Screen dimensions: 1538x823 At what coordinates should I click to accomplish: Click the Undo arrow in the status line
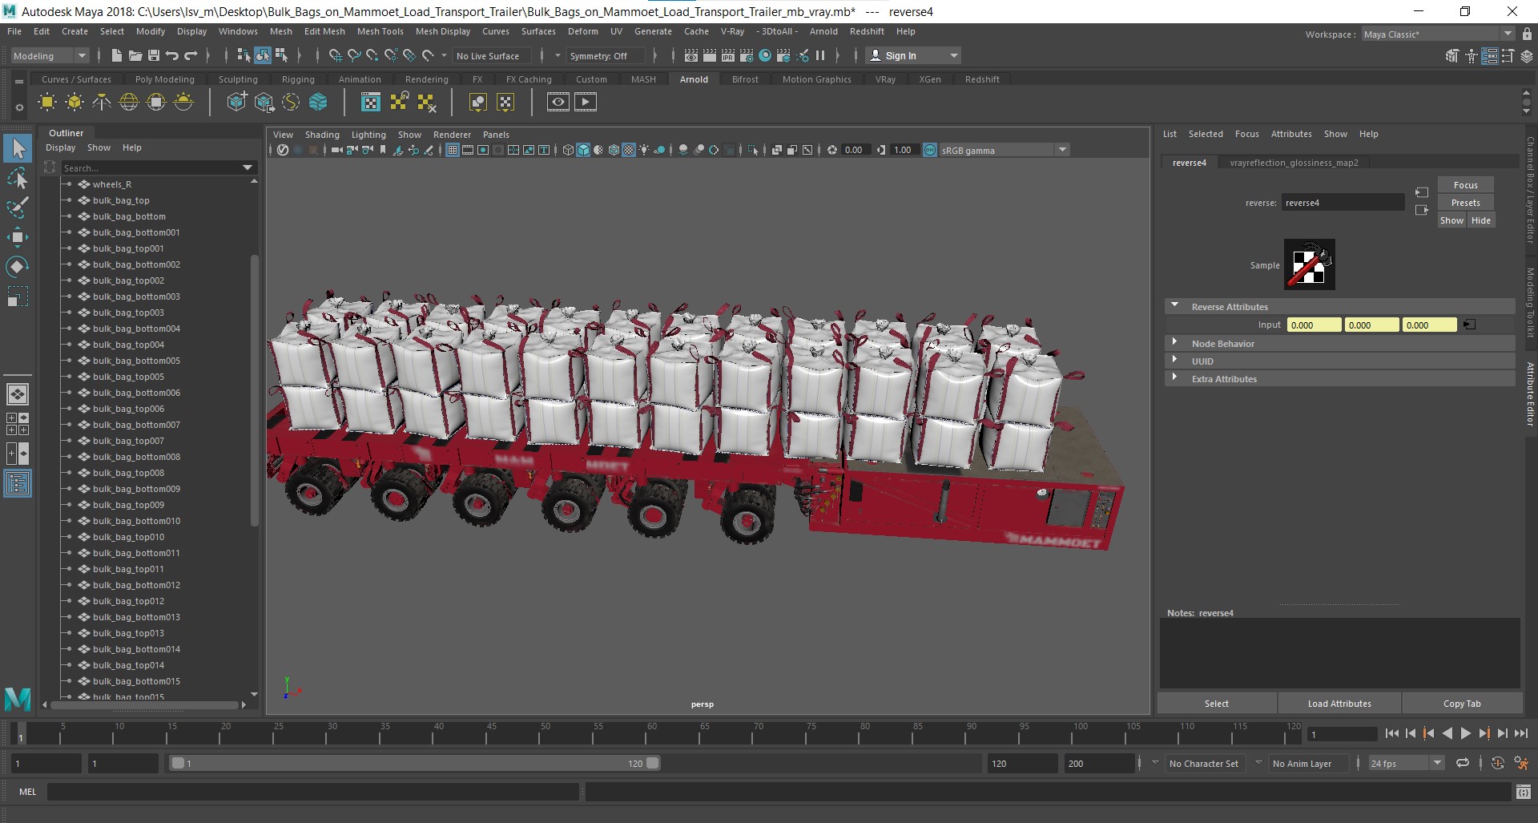pos(171,55)
